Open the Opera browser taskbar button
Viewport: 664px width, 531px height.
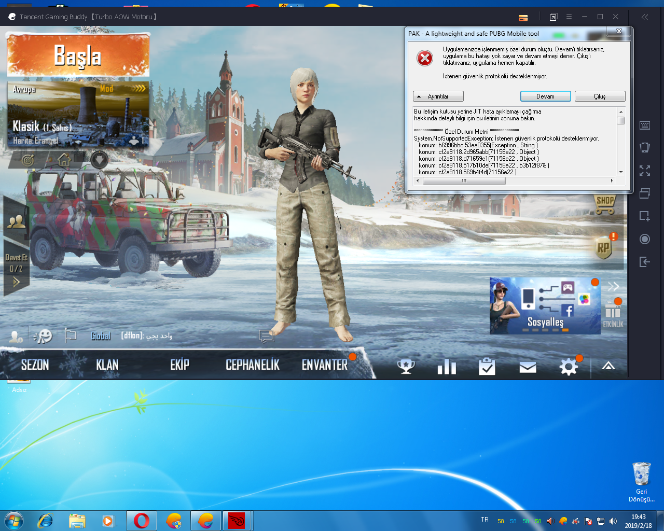[142, 521]
